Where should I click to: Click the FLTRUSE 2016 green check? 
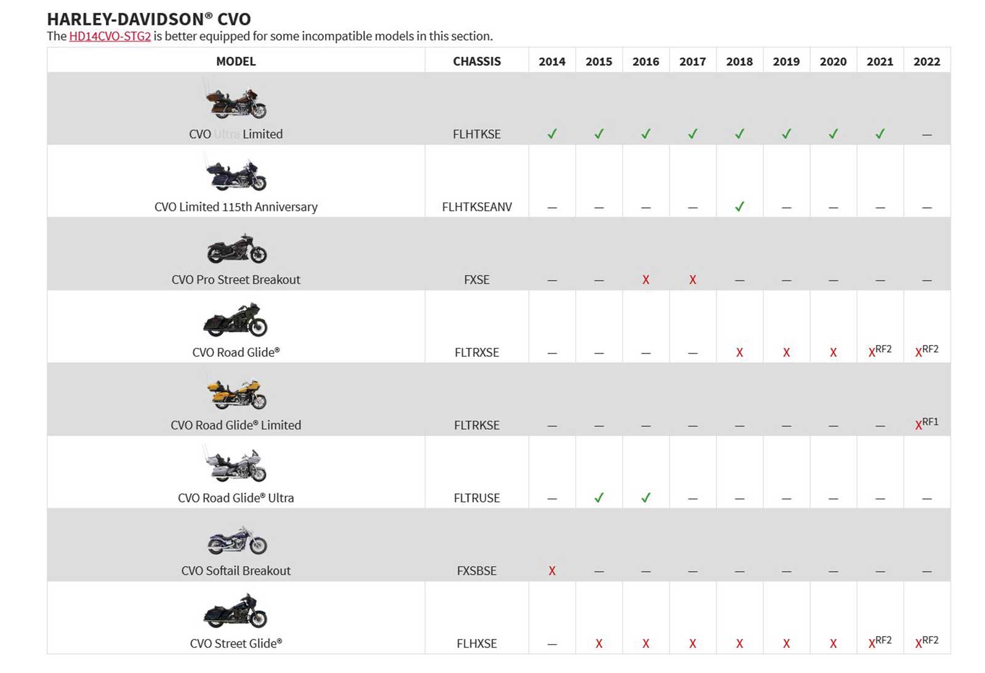(646, 498)
